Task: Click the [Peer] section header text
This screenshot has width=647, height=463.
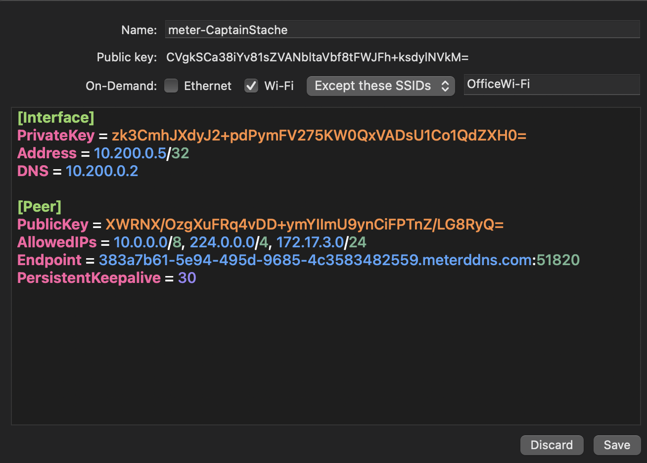Action: point(40,206)
